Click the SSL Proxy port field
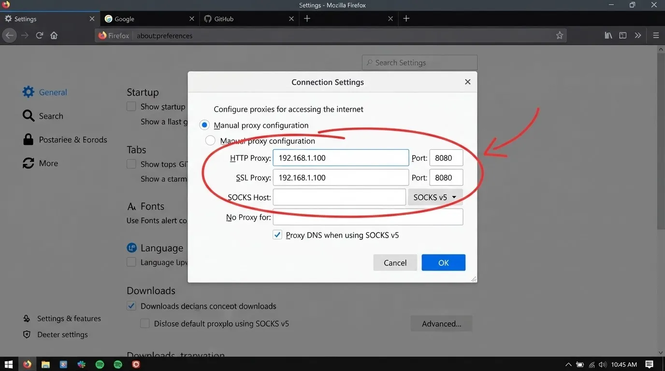665x371 pixels. [446, 177]
